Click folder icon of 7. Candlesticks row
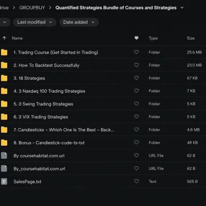Image resolution: width=206 pixels, height=206 pixels. 4,130
